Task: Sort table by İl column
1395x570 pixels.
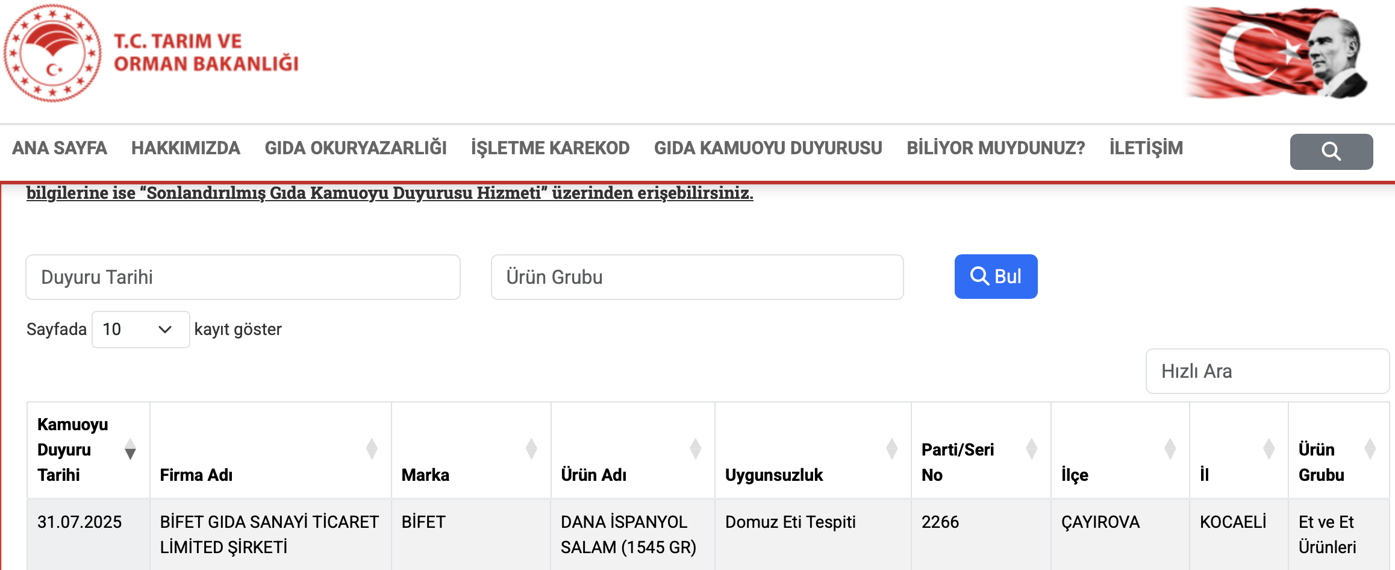Action: click(x=1238, y=449)
